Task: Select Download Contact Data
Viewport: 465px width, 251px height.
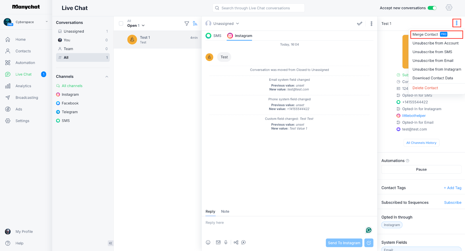Action: pyautogui.click(x=432, y=78)
